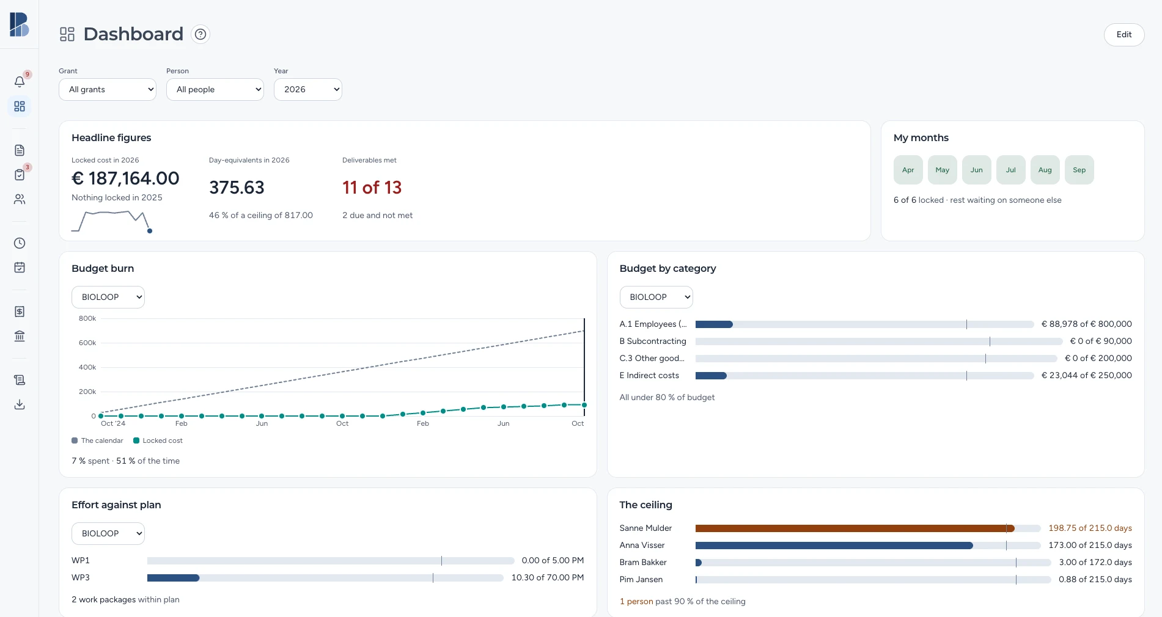Open the bank building icon in sidebar
The height and width of the screenshot is (617, 1162).
[x=20, y=336]
